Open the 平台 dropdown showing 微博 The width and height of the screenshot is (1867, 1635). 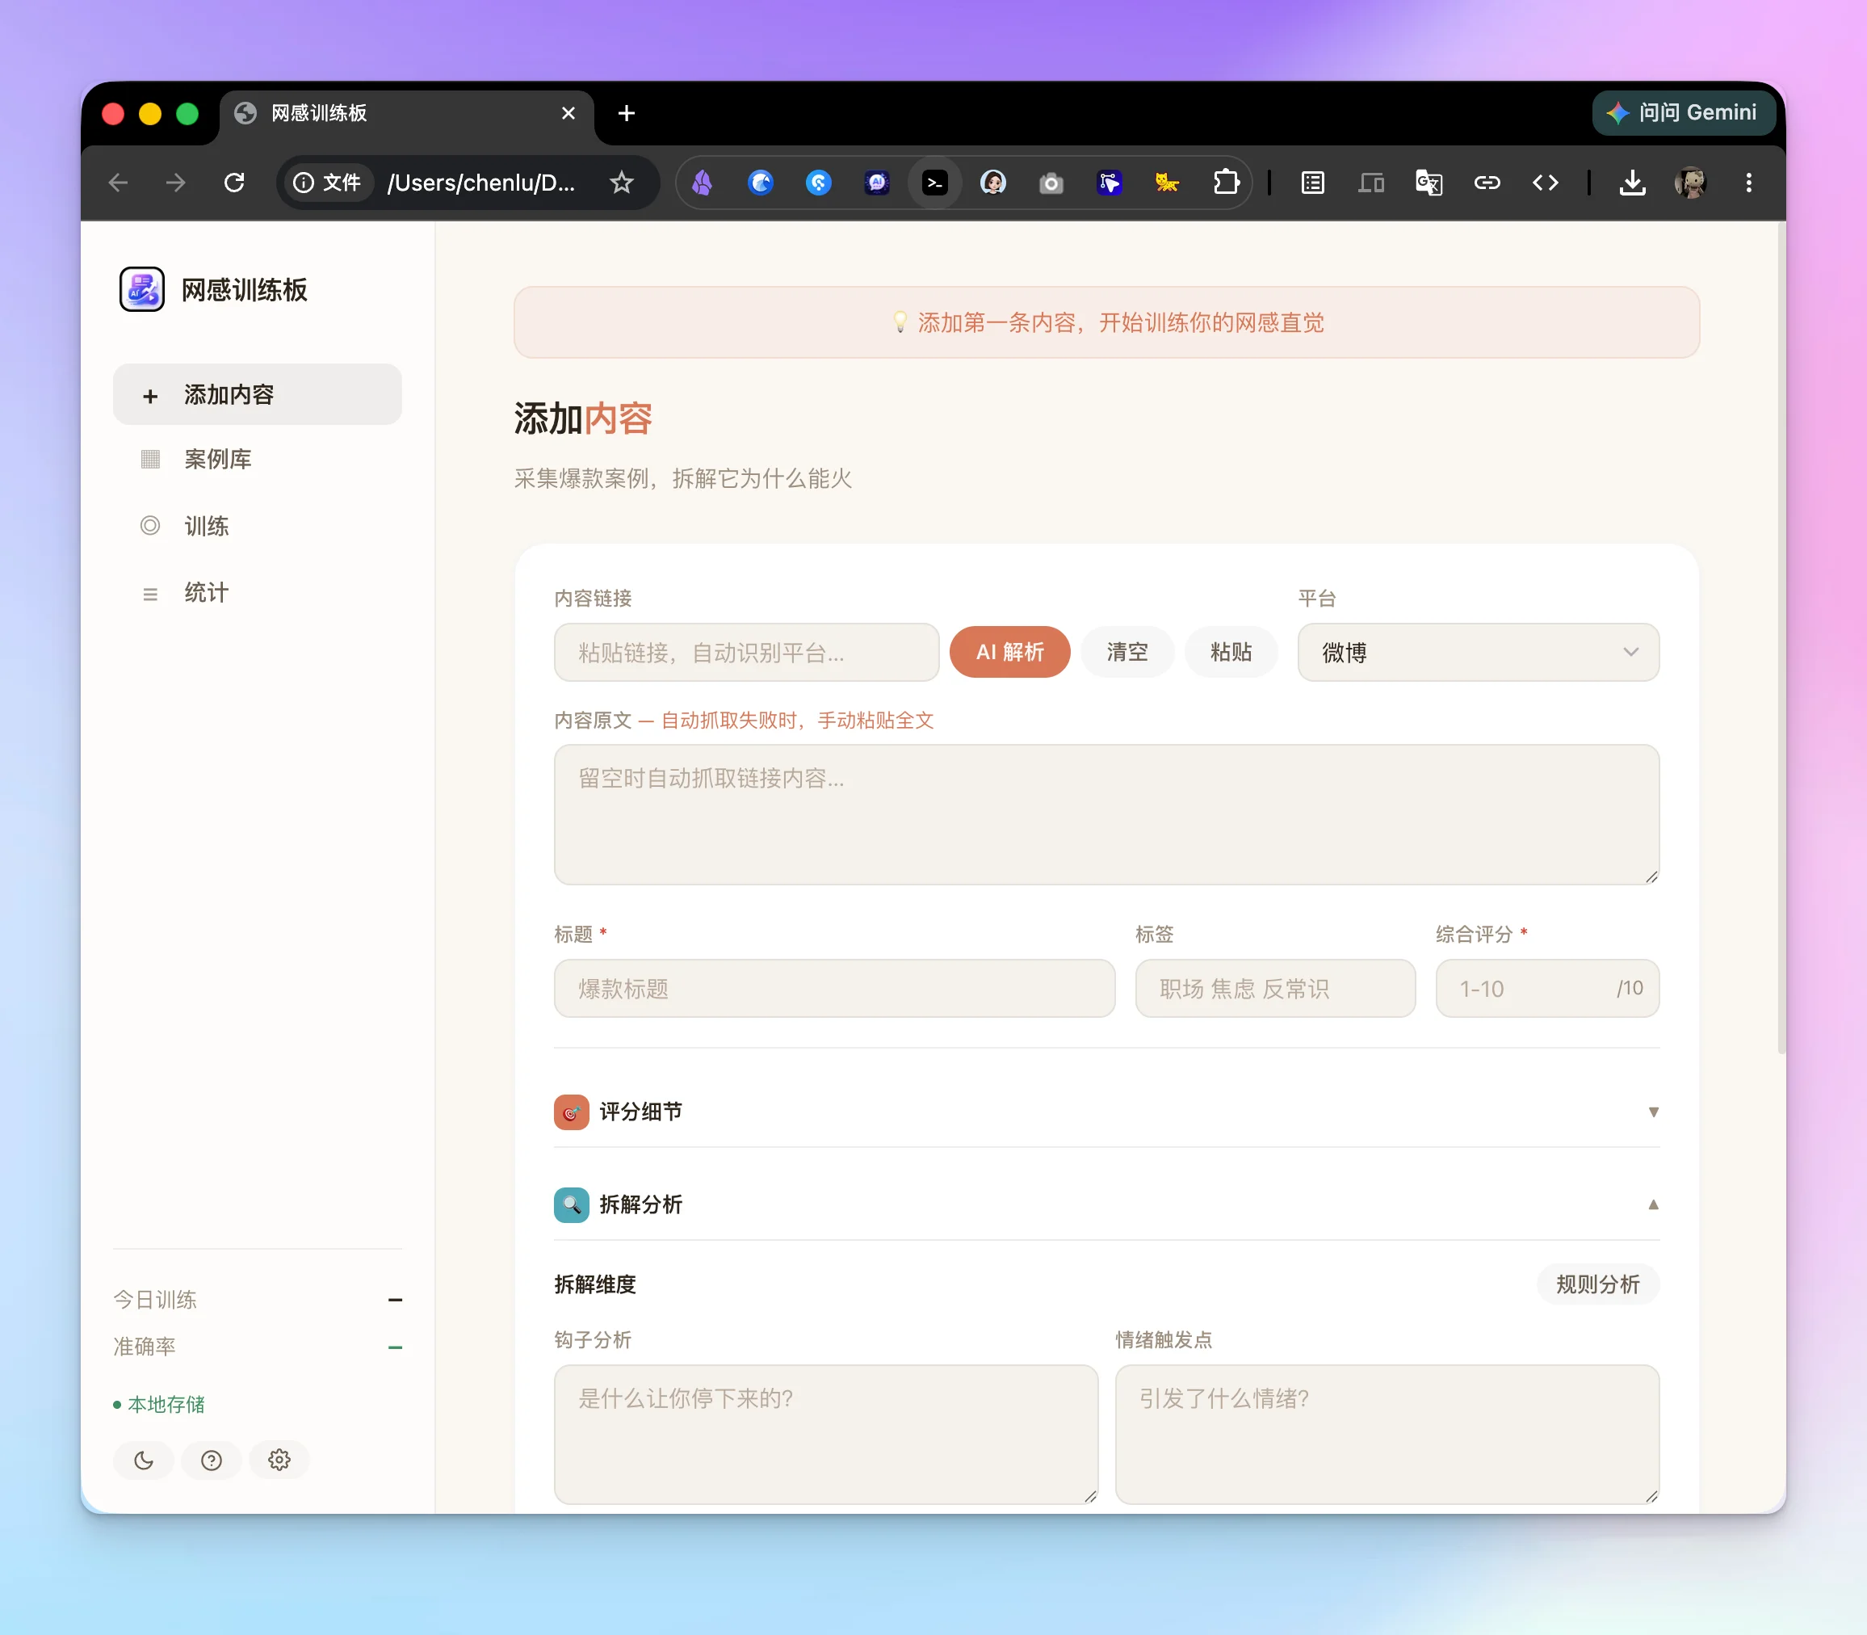pos(1479,653)
